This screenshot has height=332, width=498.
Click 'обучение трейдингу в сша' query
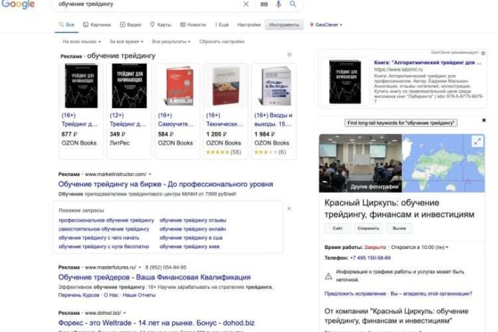pyautogui.click(x=191, y=237)
